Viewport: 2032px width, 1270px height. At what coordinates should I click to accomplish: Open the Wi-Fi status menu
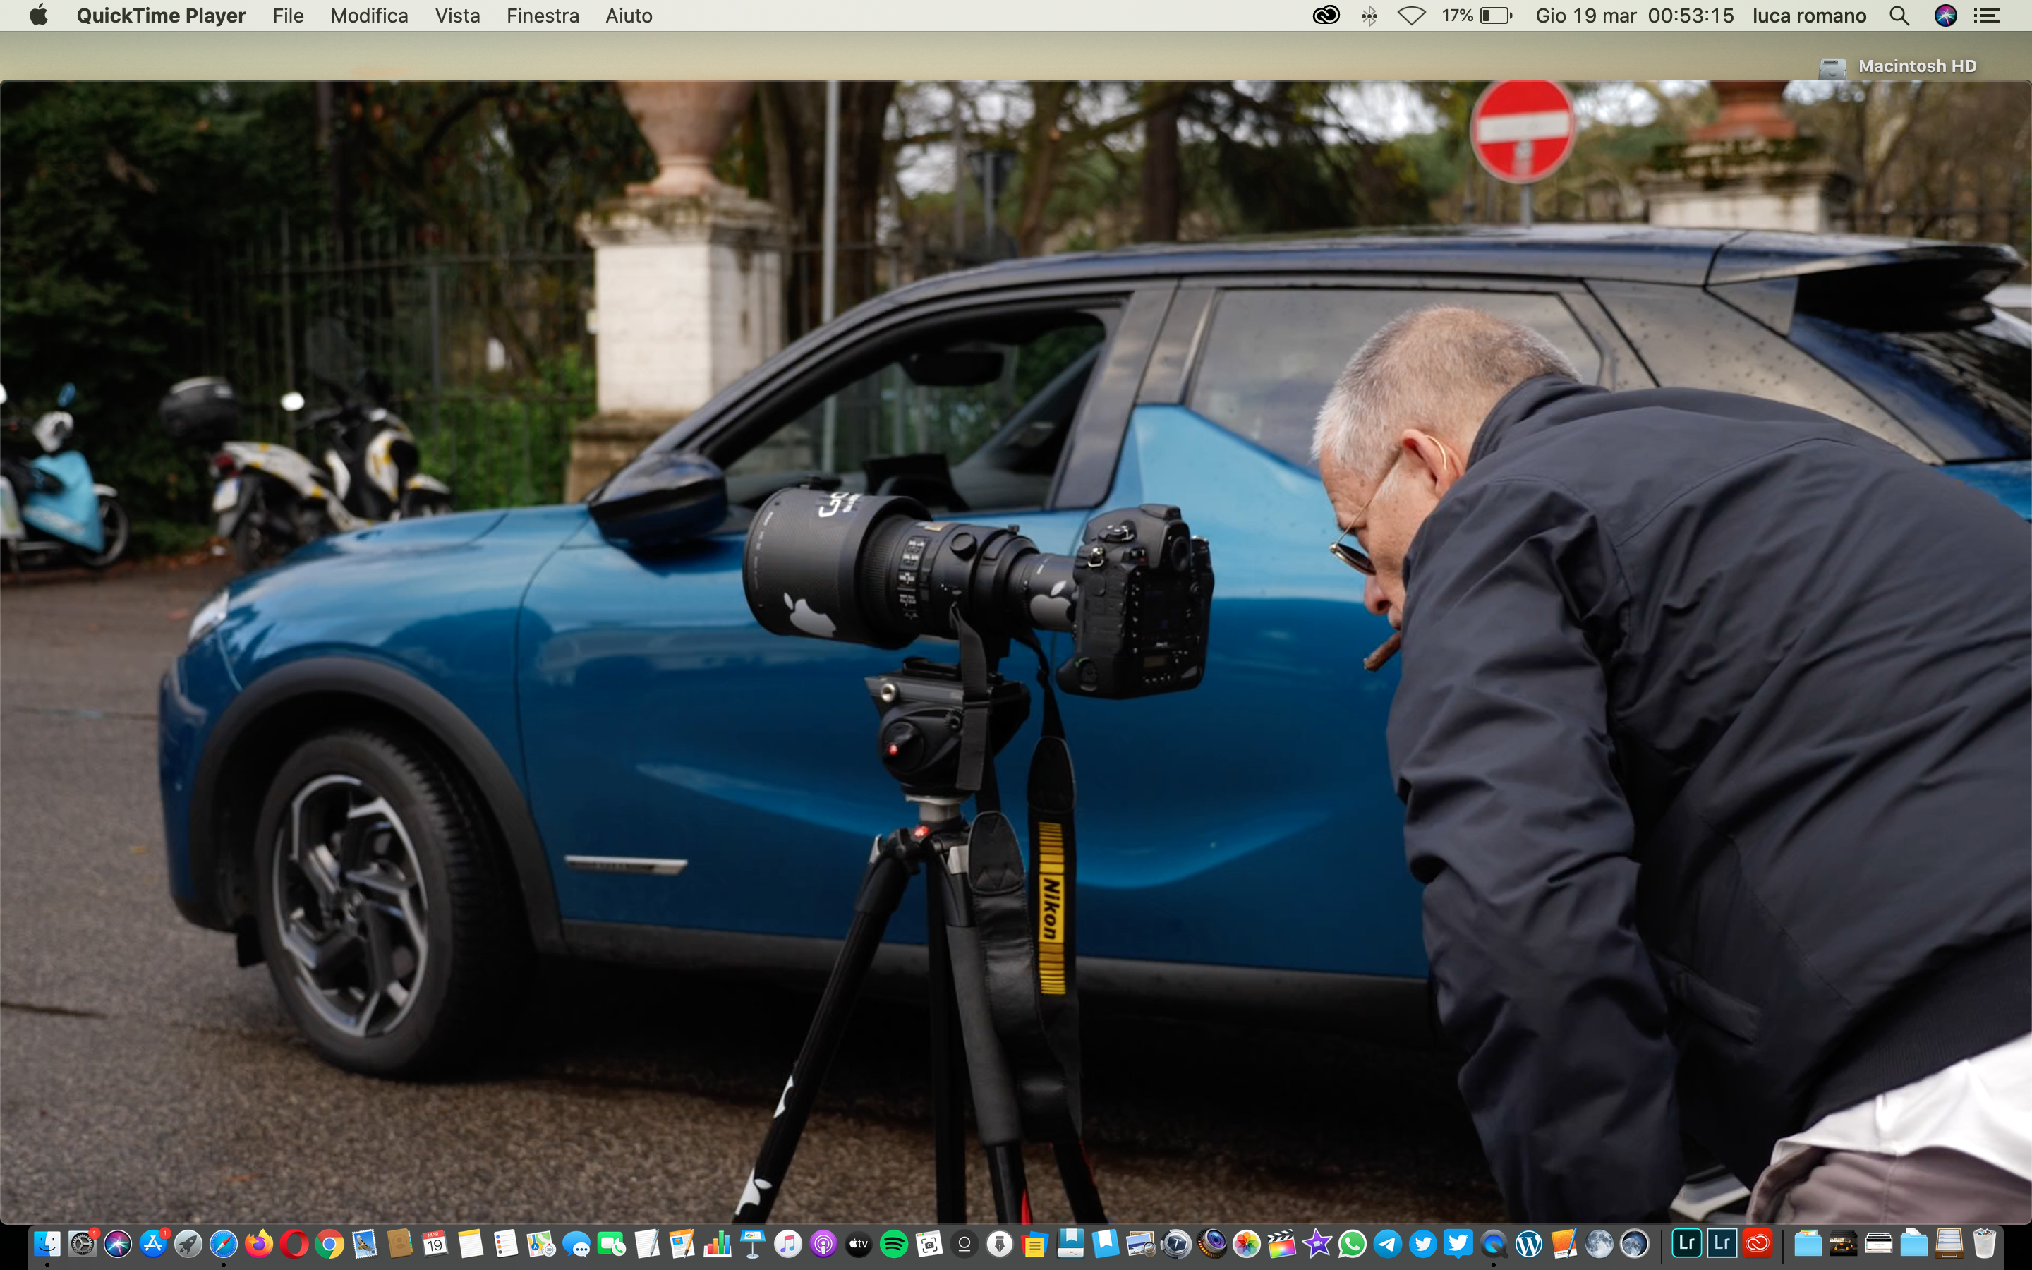tap(1410, 16)
